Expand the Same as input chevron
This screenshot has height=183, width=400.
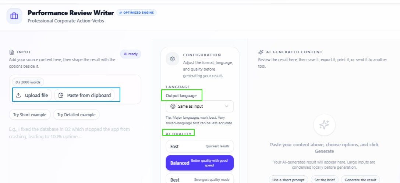click(227, 106)
